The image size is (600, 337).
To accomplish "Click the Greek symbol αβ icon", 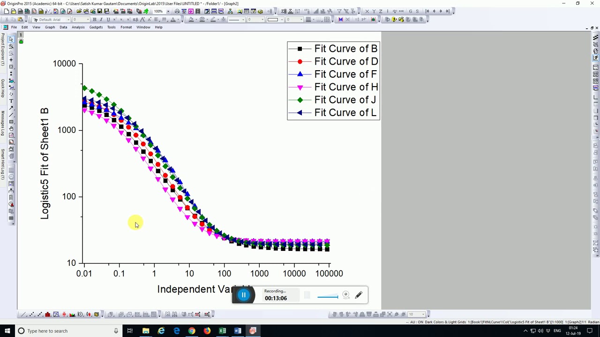I will coord(135,20).
